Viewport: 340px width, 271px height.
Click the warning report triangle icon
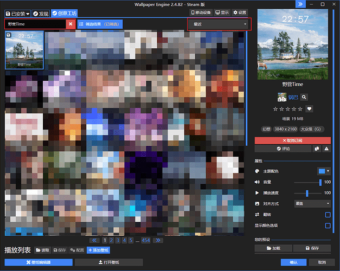(326, 149)
